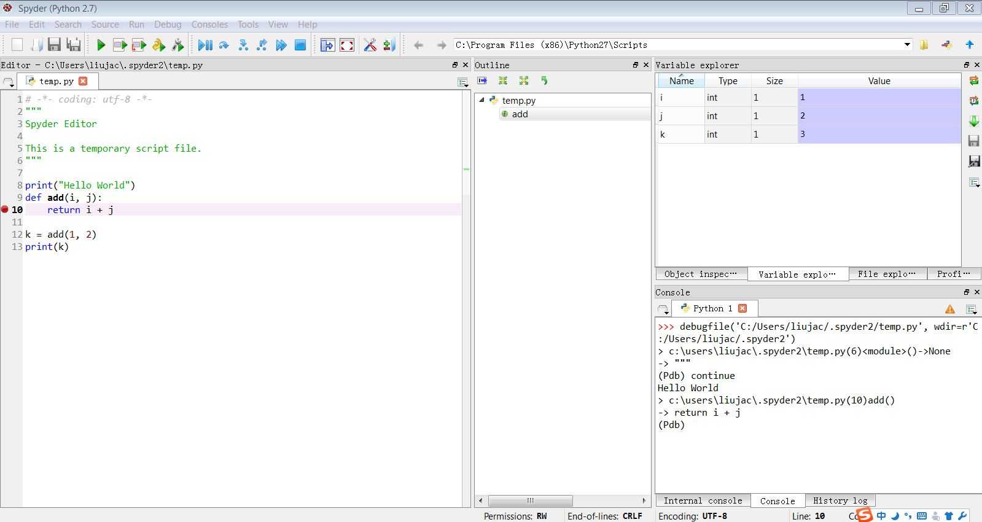Undock the Variable explorer pane
The height and width of the screenshot is (522, 982).
click(966, 64)
